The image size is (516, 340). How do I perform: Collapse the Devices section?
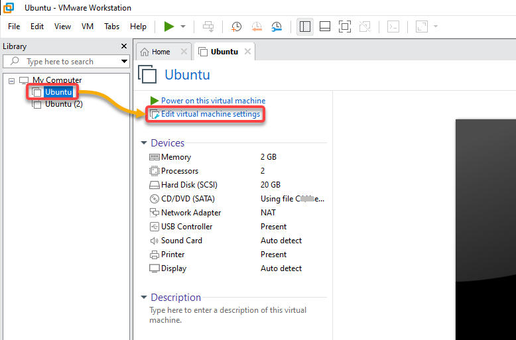point(144,142)
